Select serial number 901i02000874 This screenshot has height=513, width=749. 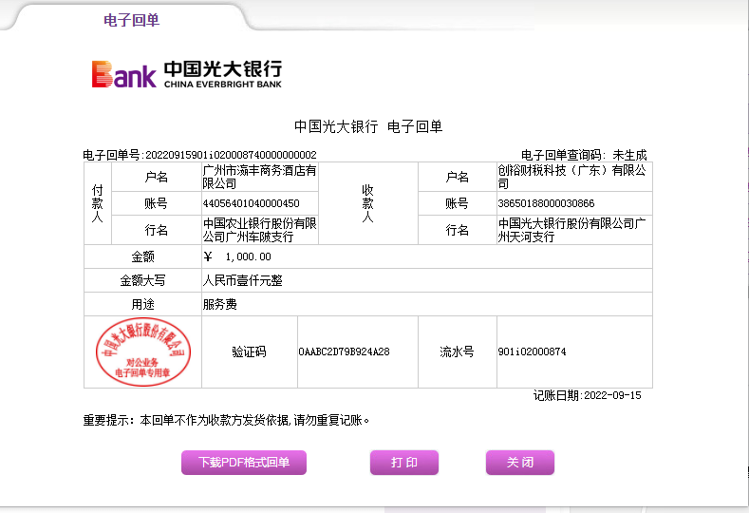coord(532,351)
